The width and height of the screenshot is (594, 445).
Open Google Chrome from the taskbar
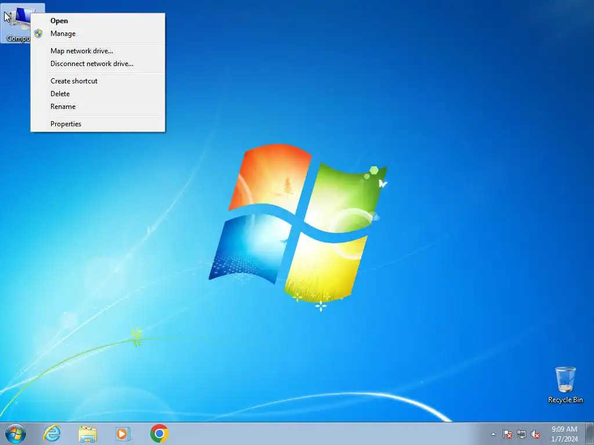(x=159, y=433)
